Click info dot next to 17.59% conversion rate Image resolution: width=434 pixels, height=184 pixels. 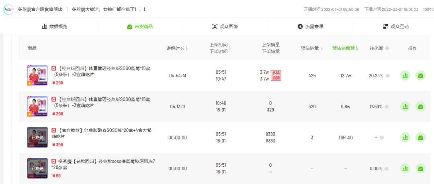[387, 107]
